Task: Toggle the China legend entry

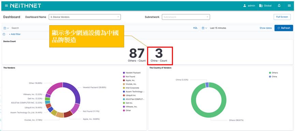Action: 273,77
